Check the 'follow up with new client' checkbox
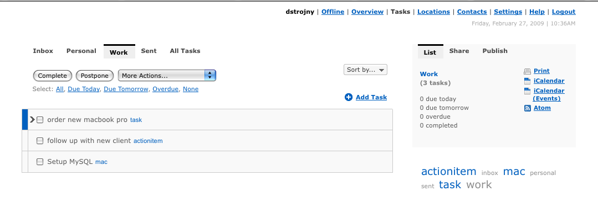Viewport: 598px width, 223px height. click(x=40, y=141)
